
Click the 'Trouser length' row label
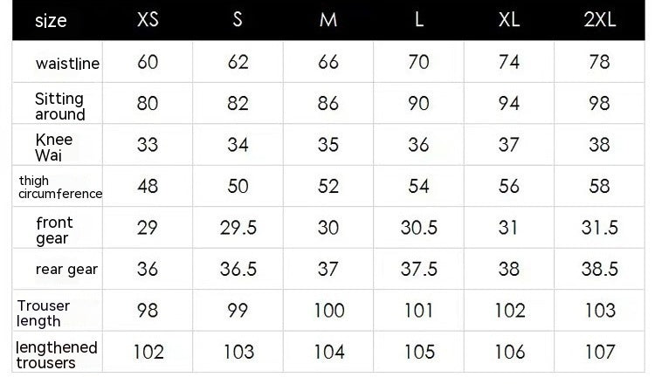pyautogui.click(x=44, y=312)
